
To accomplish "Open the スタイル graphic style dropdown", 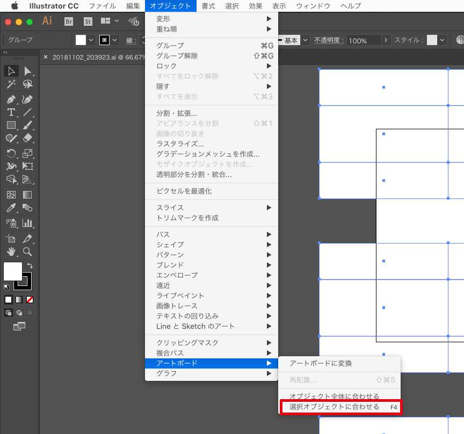I will [442, 40].
